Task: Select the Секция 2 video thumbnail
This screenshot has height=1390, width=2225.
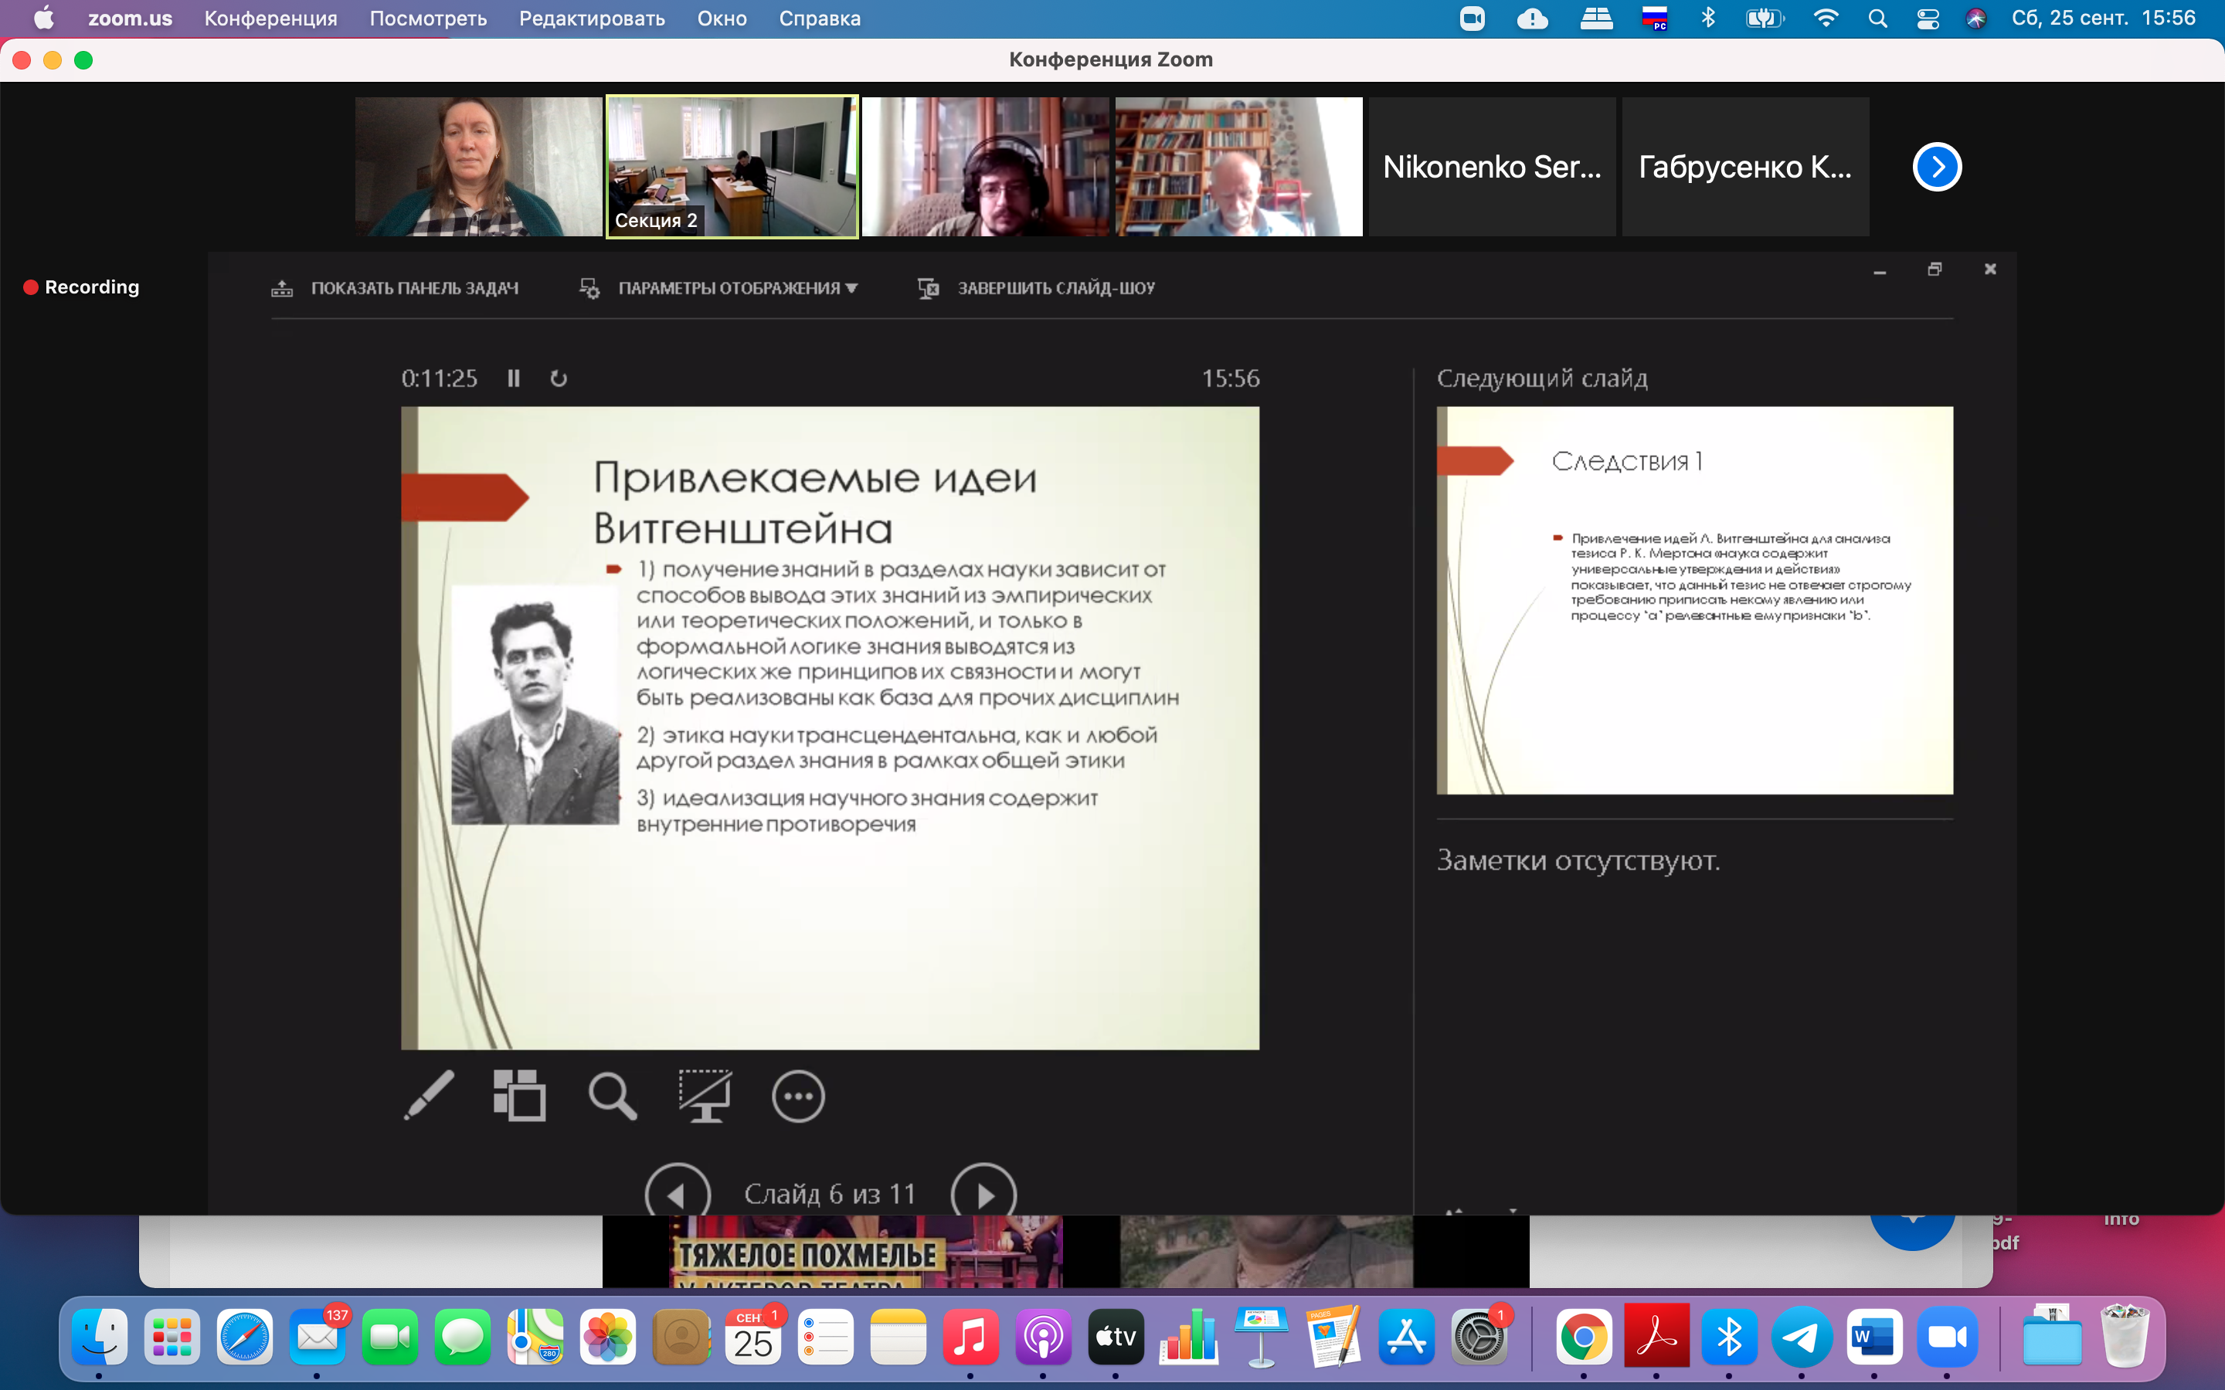Action: point(732,166)
